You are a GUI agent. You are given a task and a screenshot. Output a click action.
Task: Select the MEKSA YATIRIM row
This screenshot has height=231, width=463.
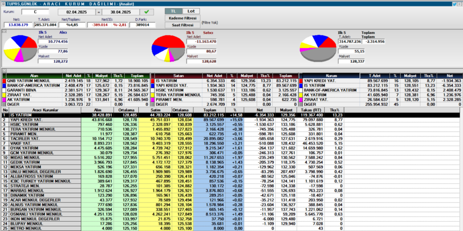click(x=230, y=167)
